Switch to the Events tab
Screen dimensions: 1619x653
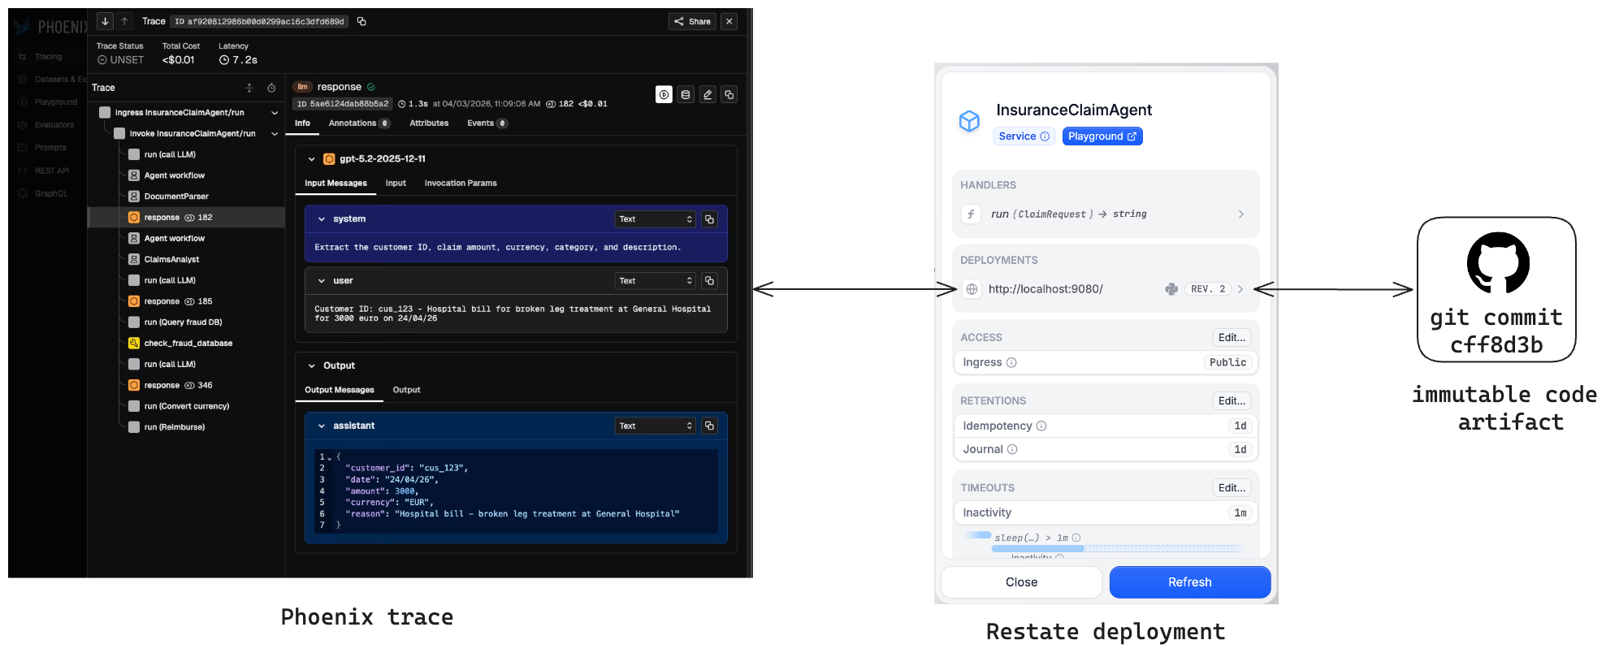[x=487, y=123]
